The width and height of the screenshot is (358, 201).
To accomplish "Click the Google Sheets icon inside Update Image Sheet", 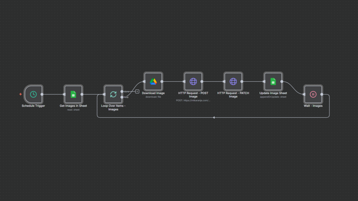I will click(x=273, y=81).
